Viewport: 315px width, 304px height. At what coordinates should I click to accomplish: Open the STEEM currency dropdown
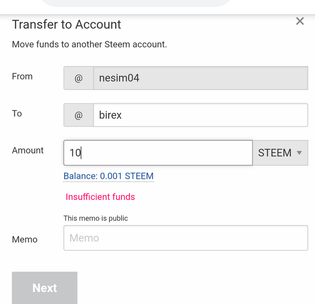click(x=280, y=153)
